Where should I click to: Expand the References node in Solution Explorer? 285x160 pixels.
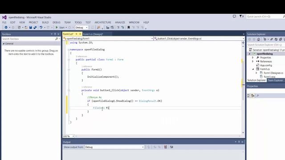coord(252,61)
